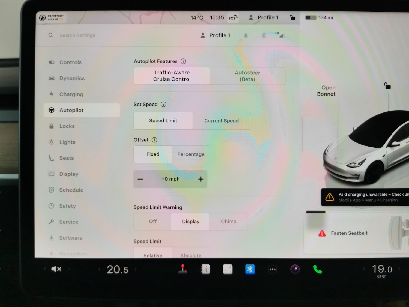This screenshot has height=307, width=409.
Task: Open the dashcam camera app
Action: (295, 269)
